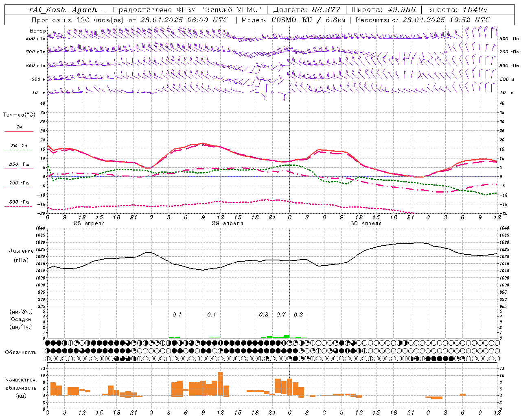Click the 700 гПа temperature legend entry
521x416 pixels.
pos(19,183)
